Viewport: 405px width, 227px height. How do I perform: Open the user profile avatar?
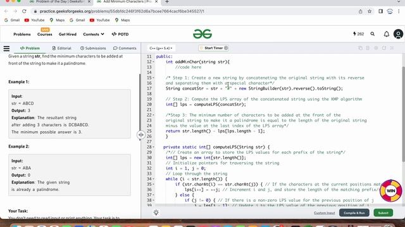[398, 34]
